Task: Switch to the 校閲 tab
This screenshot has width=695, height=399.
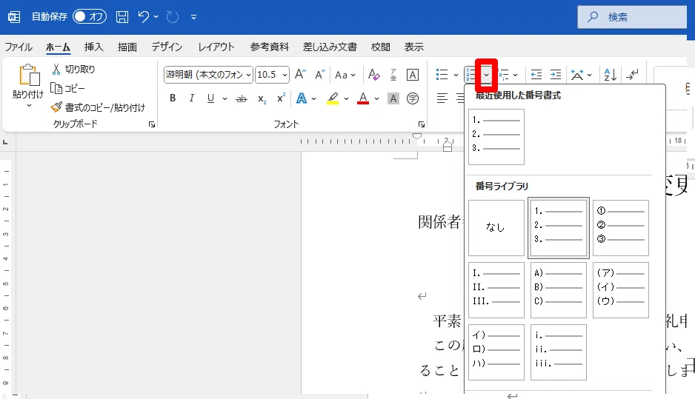Action: (x=380, y=47)
